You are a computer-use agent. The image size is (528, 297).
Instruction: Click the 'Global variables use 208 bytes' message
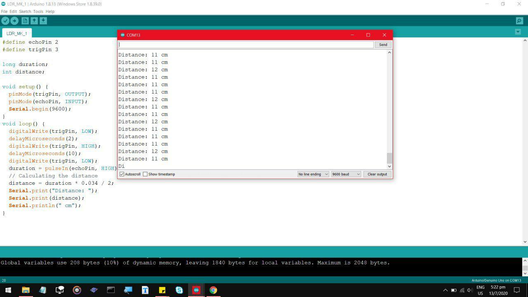pyautogui.click(x=195, y=263)
